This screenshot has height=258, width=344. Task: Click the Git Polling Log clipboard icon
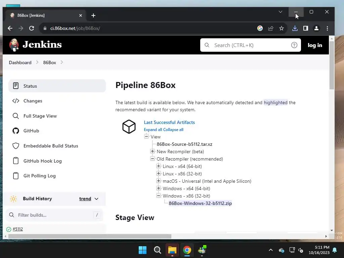point(16,176)
